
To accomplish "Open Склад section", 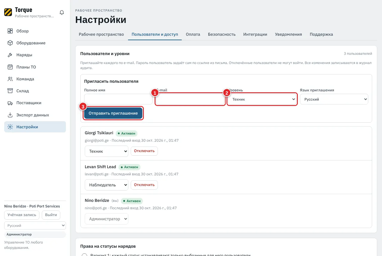I will [35, 91].
